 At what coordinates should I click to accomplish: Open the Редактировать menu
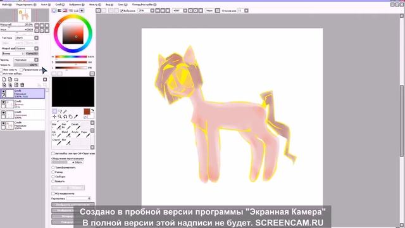[27, 4]
